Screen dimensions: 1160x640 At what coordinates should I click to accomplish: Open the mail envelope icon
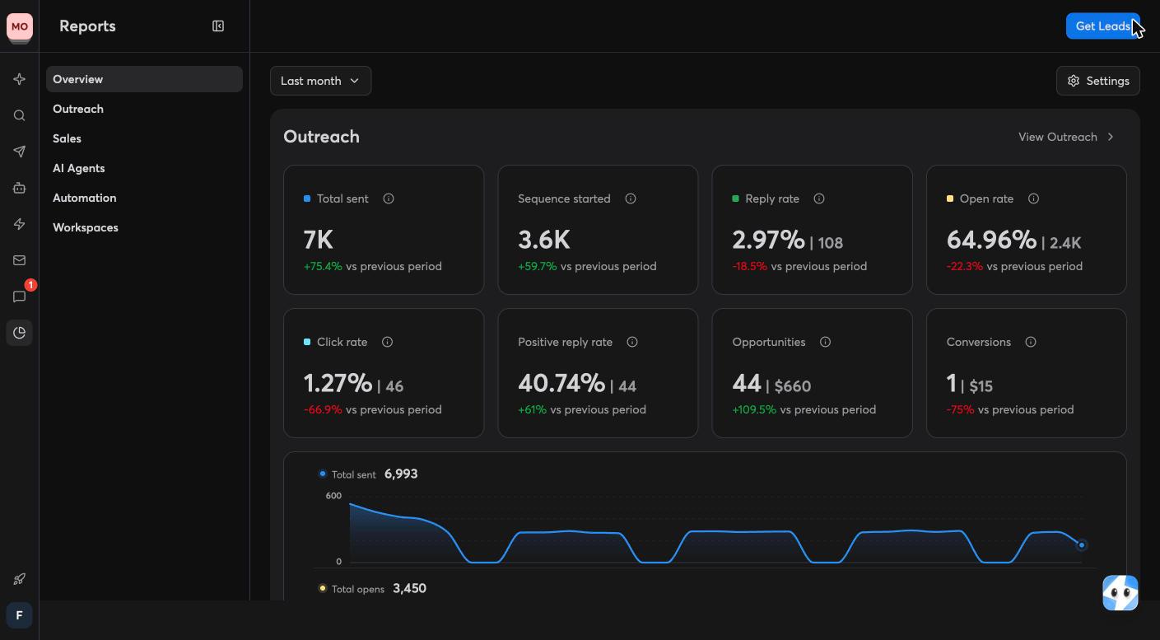click(19, 260)
